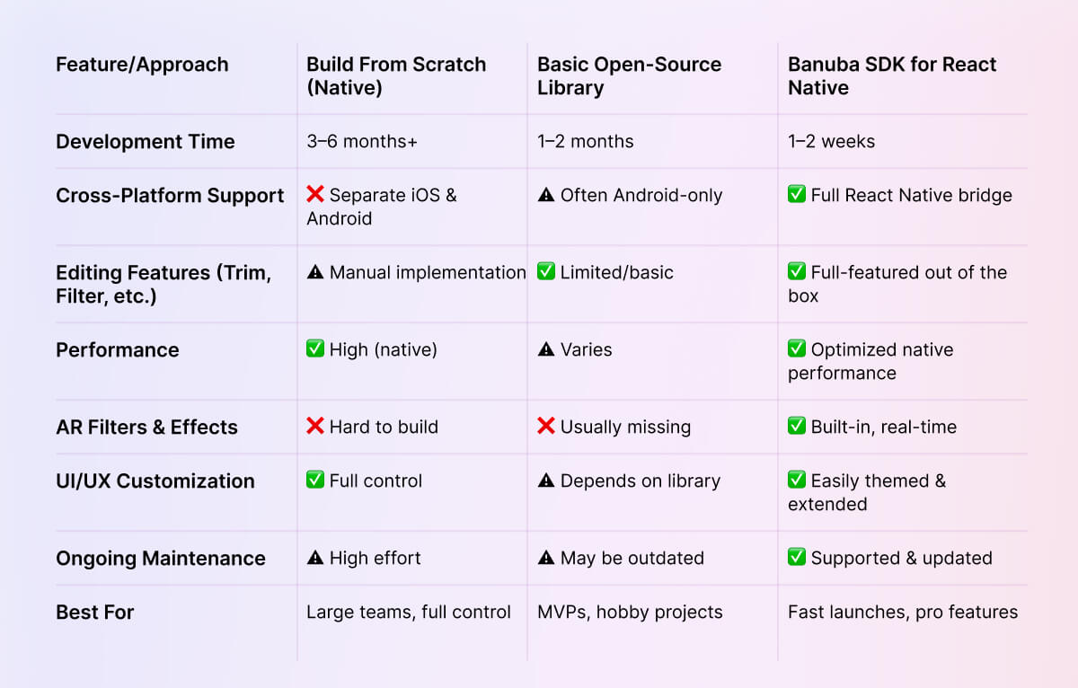Click green check beside Built-in, real-time
The image size is (1078, 688).
point(797,427)
